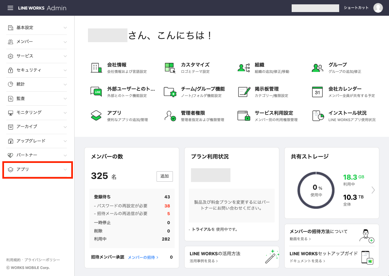Click the shared storage usage donut chart

315,190
